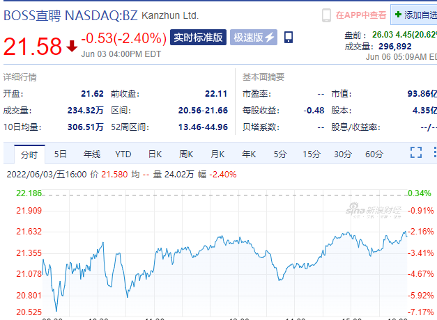
Task: Select the 月K chart tab
Action: (217, 154)
